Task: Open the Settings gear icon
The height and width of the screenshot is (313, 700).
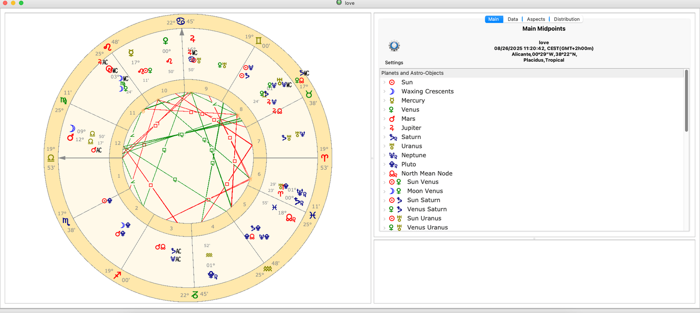Action: pos(394,46)
